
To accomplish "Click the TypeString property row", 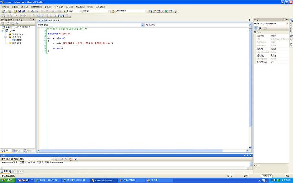I will point(272,62).
